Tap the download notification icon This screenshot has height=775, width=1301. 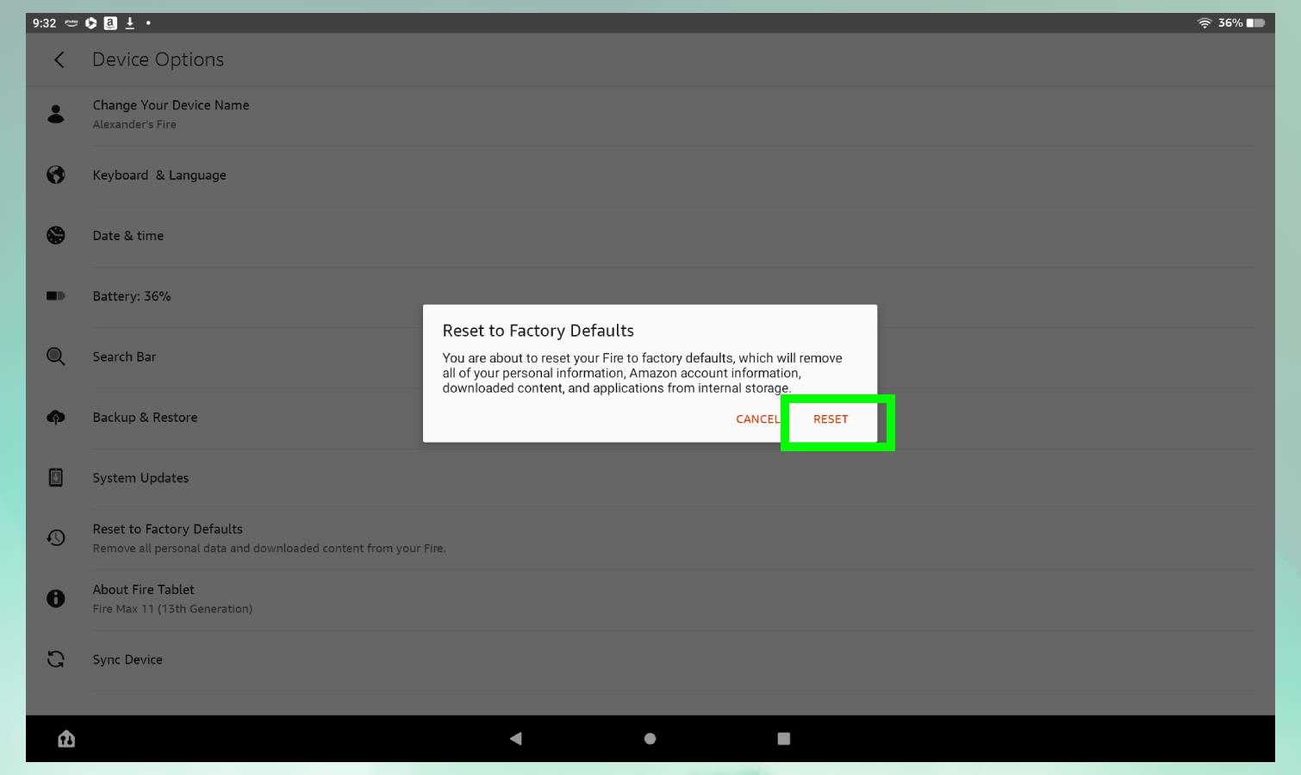tap(130, 23)
